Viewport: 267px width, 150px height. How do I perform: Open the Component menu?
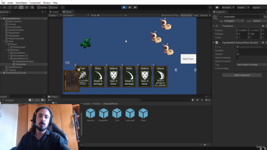(x=35, y=3)
